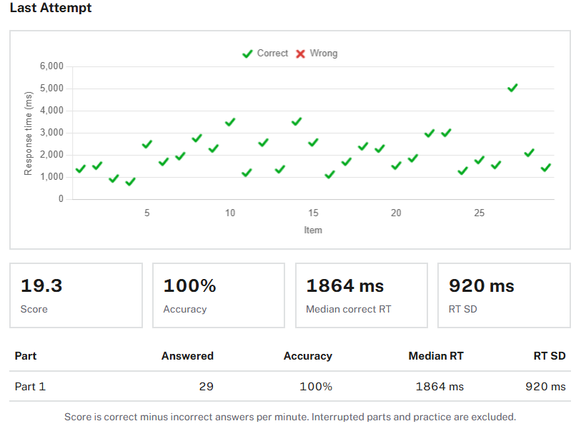Click the 'Item' x-axis label
This screenshot has height=436, width=576.
313,230
